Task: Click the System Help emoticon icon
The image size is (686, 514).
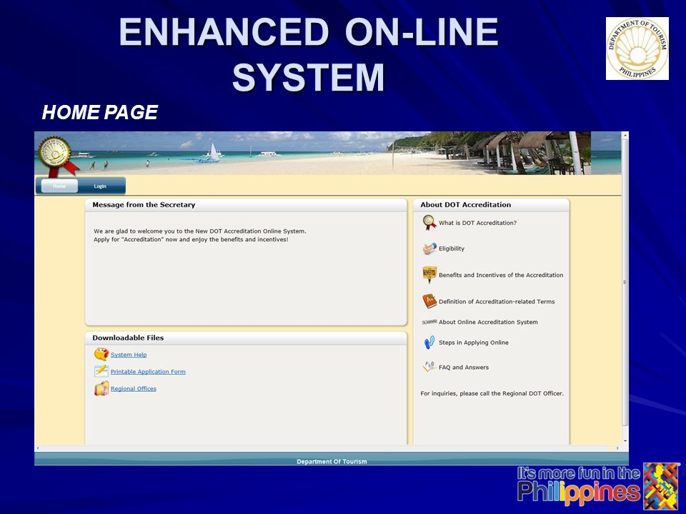Action: click(101, 354)
